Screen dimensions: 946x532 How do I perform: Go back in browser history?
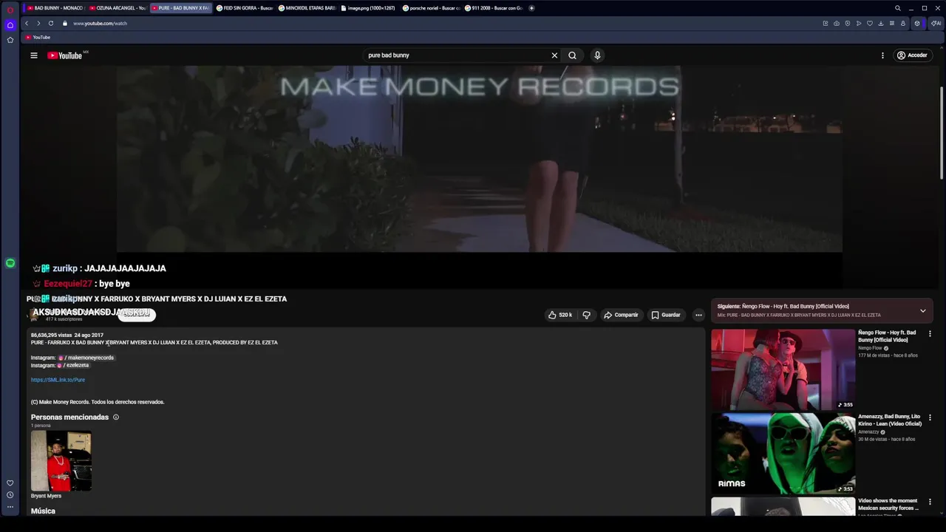(27, 24)
